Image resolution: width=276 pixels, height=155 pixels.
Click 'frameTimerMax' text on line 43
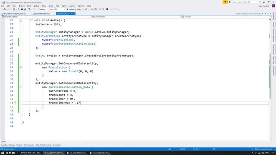pyautogui.click(x=60, y=102)
